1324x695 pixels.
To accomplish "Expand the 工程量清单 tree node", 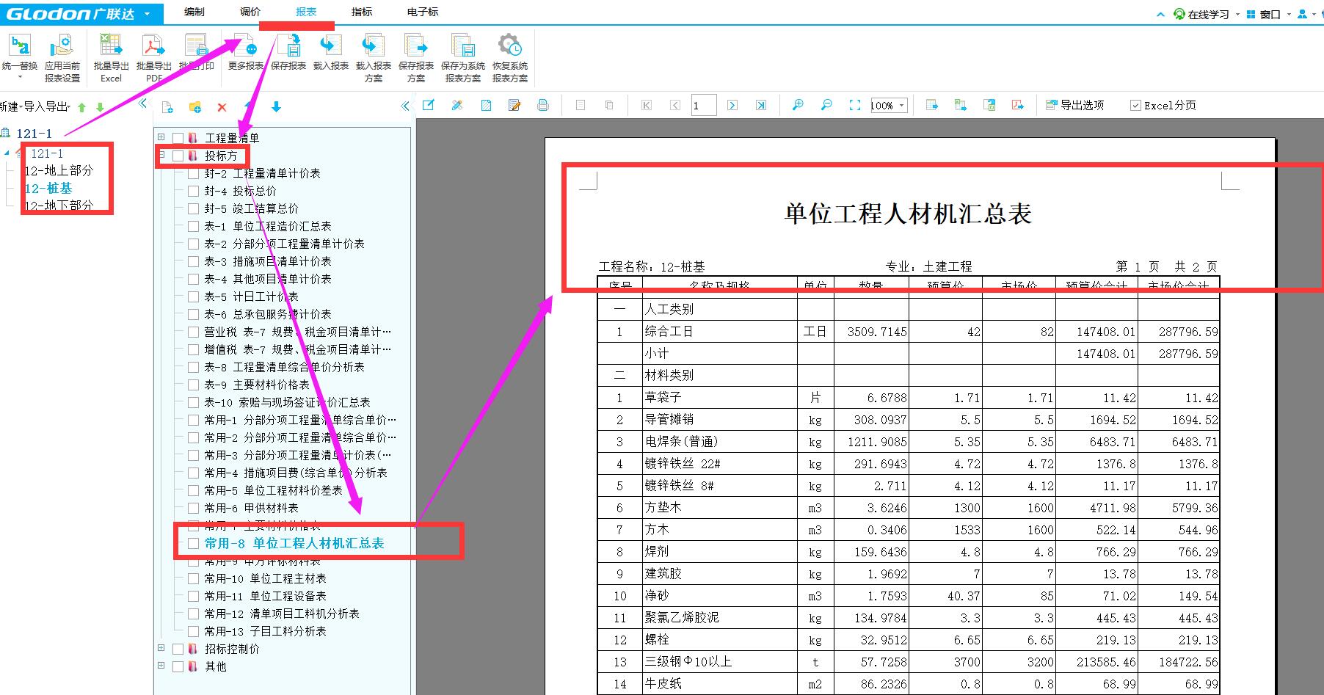I will tap(161, 137).
